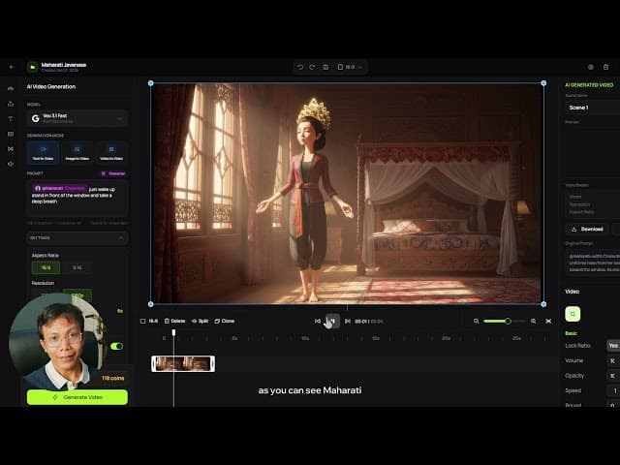Click the selected resolution option
Screen dimensions: 620x465
[x=77, y=294]
